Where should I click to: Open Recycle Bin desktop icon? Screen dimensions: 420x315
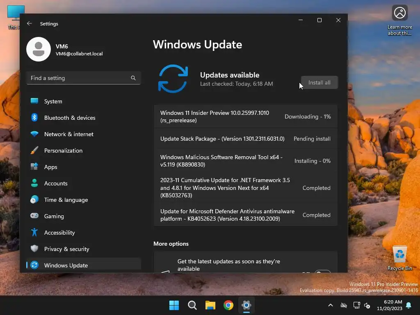point(399,258)
